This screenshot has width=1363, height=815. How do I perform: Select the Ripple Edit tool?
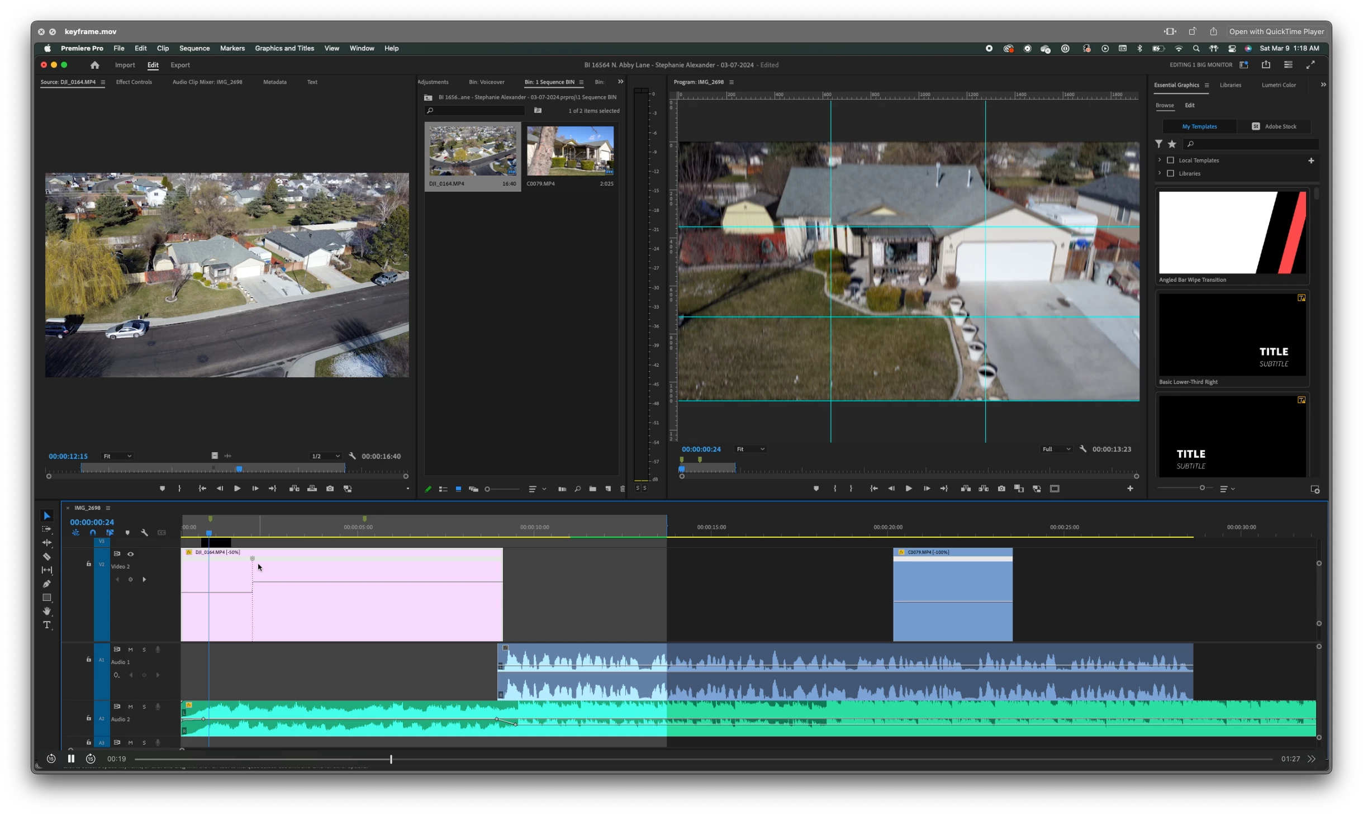click(47, 543)
